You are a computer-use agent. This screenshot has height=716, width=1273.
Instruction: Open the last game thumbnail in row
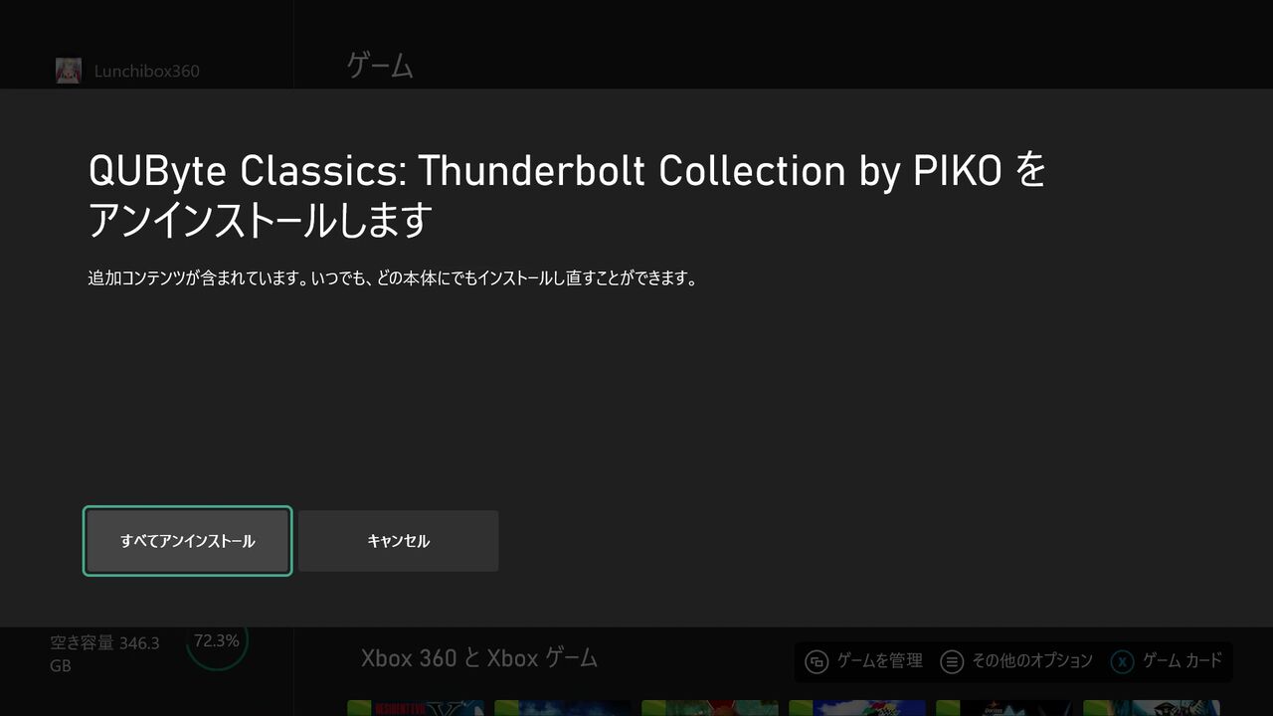click(x=1152, y=708)
